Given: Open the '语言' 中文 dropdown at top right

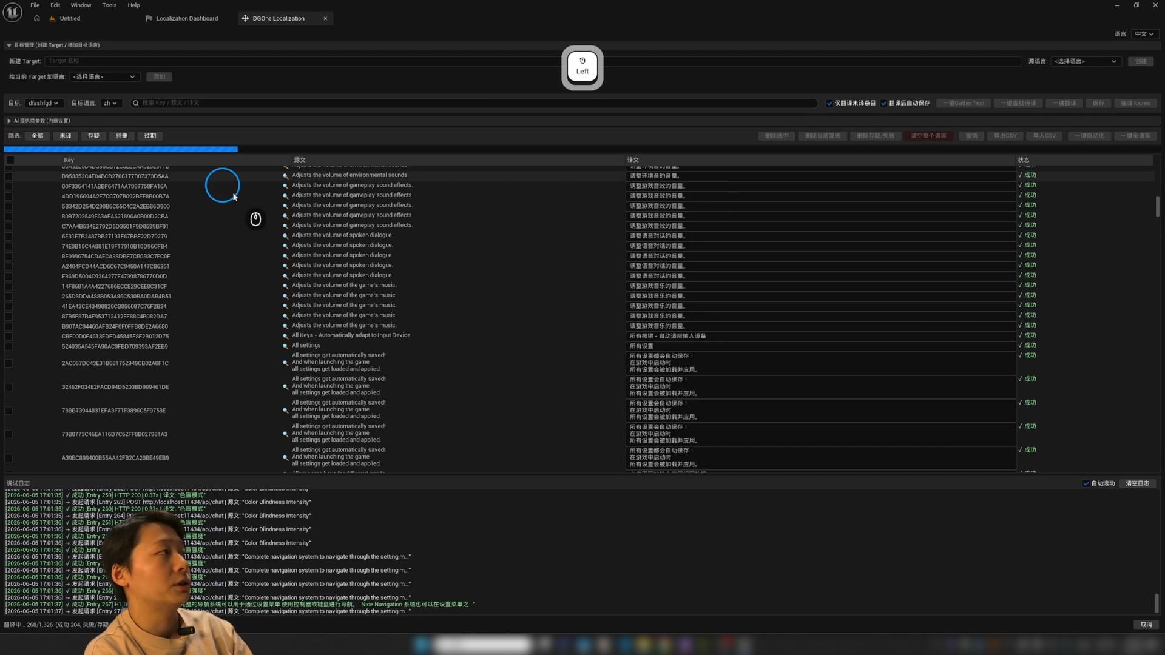Looking at the screenshot, I should [1144, 34].
